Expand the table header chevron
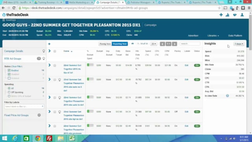 tap(49, 51)
